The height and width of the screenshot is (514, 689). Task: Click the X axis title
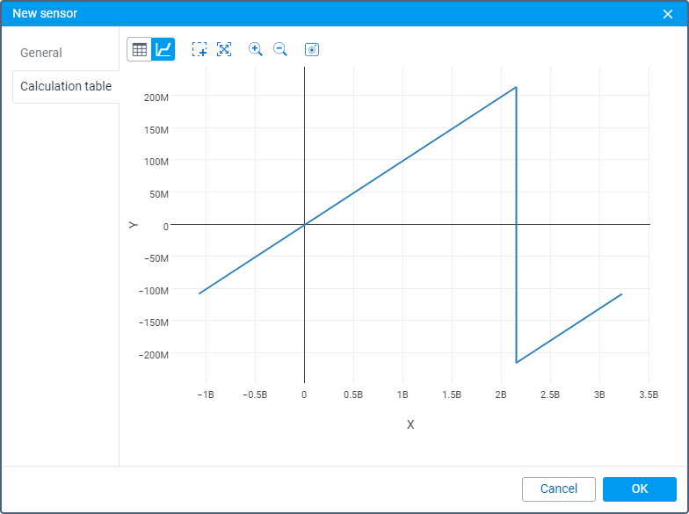click(410, 424)
